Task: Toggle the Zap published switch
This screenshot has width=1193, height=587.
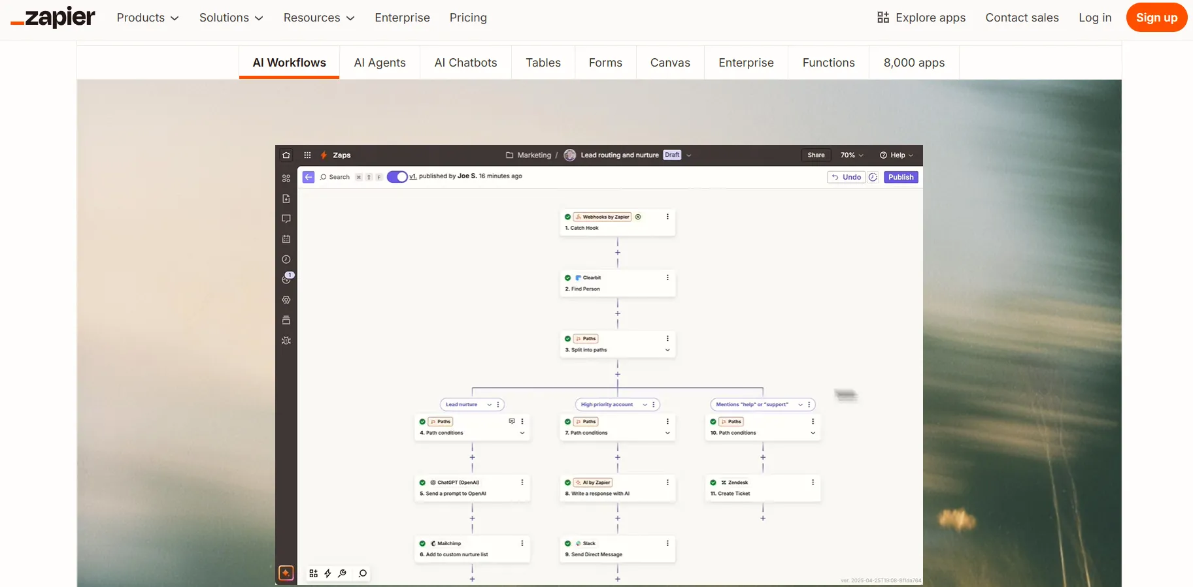Action: pyautogui.click(x=397, y=177)
